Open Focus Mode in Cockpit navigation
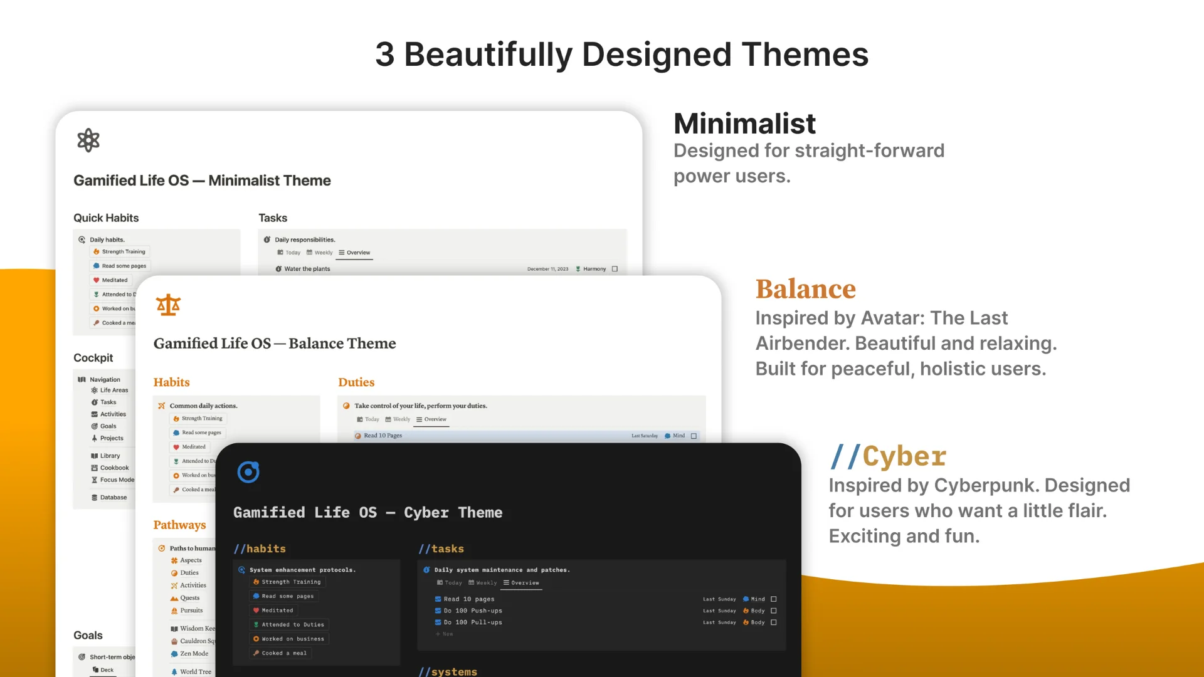This screenshot has width=1204, height=677. [x=117, y=480]
